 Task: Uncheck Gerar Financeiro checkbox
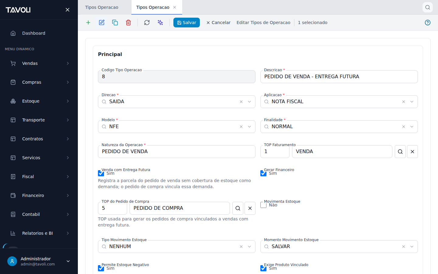pos(263,173)
